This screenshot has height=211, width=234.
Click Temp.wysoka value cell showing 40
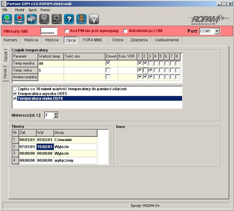pyautogui.click(x=51, y=64)
